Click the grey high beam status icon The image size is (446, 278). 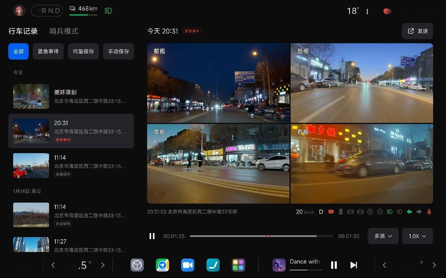point(400,212)
